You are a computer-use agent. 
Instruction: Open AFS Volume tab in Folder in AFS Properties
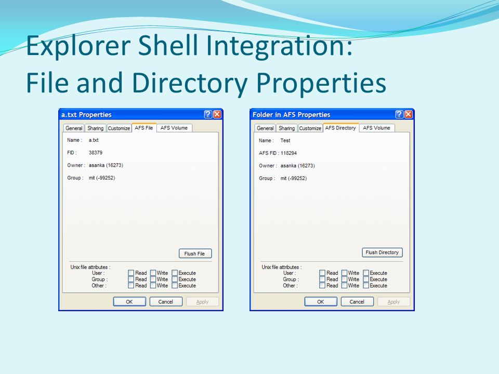click(x=376, y=128)
